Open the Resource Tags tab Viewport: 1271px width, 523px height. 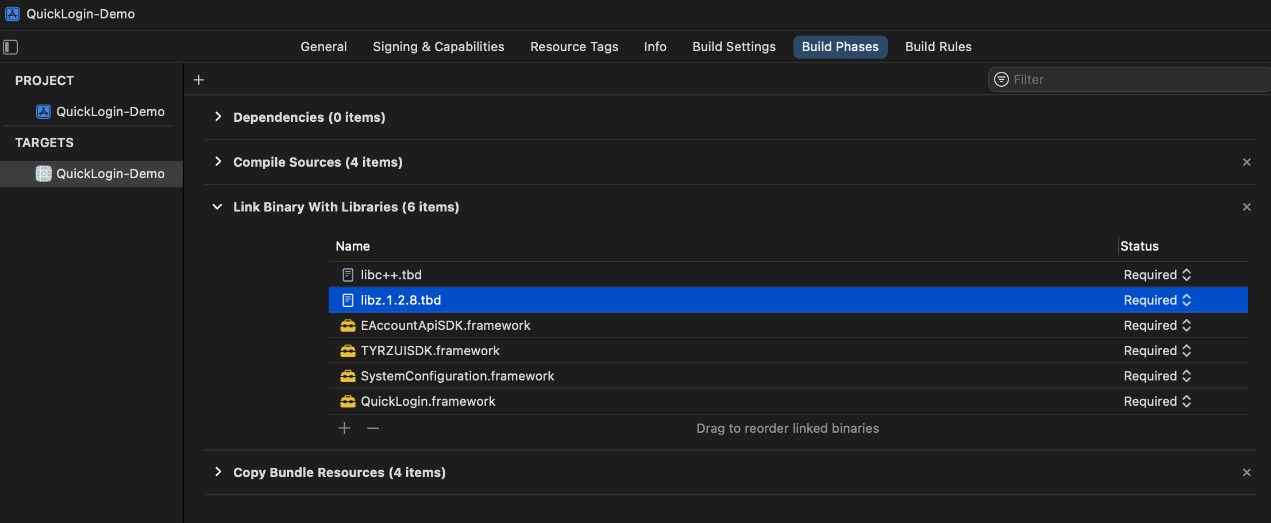(x=574, y=47)
